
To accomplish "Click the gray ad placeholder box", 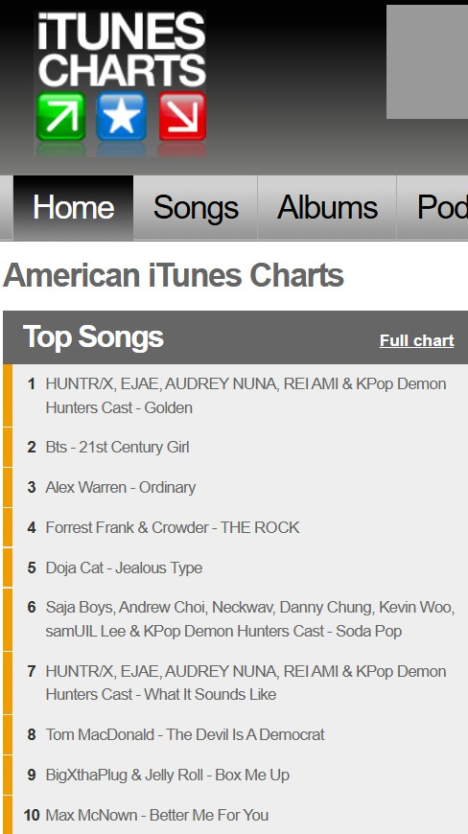I will (427, 61).
